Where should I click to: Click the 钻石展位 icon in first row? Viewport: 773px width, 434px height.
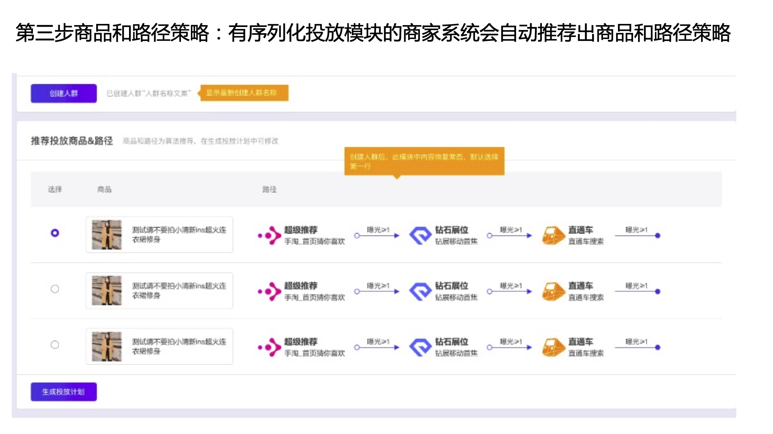click(x=420, y=235)
